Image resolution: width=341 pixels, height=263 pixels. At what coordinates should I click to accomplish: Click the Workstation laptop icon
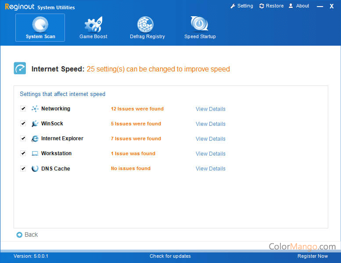click(35, 153)
